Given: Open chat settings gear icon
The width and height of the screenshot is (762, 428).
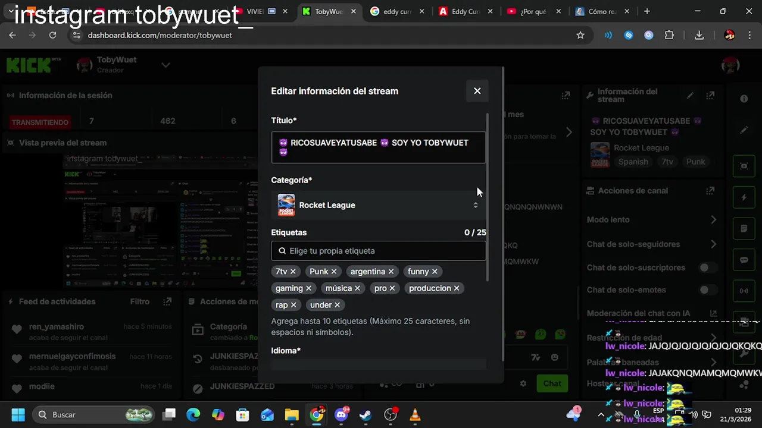Looking at the screenshot, I should [523, 383].
